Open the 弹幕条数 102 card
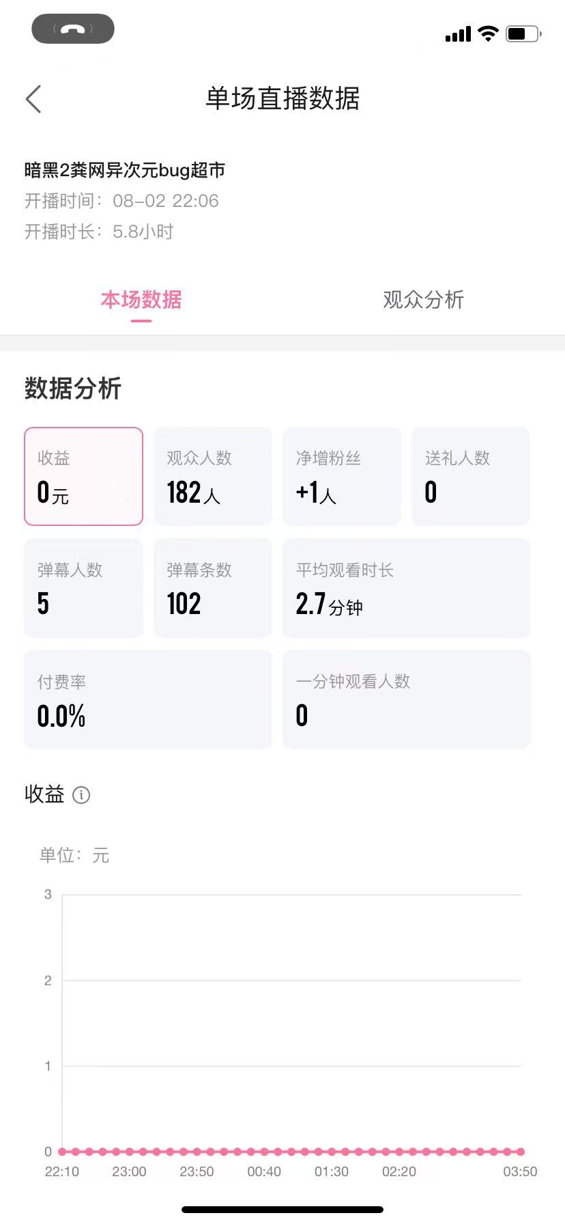This screenshot has width=565, height=1224. point(213,587)
